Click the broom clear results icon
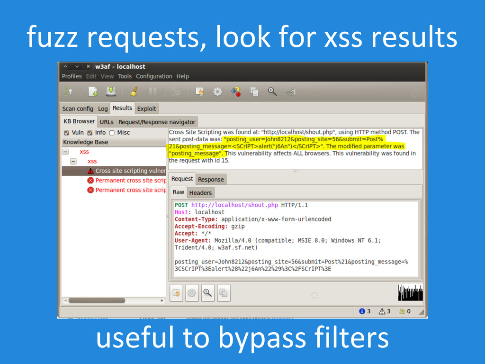This screenshot has height=364, width=485. pos(134,91)
